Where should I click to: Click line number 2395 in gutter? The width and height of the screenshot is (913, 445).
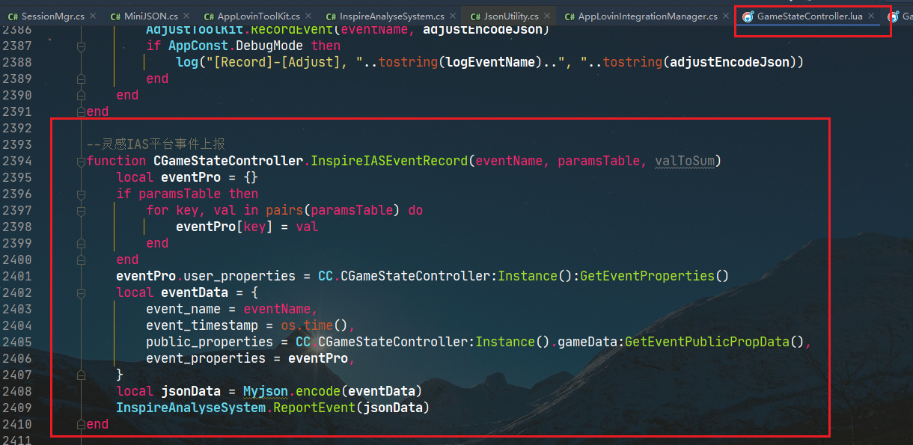(16, 177)
